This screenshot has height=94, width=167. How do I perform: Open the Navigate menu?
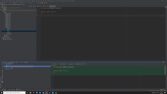tap(10, 1)
